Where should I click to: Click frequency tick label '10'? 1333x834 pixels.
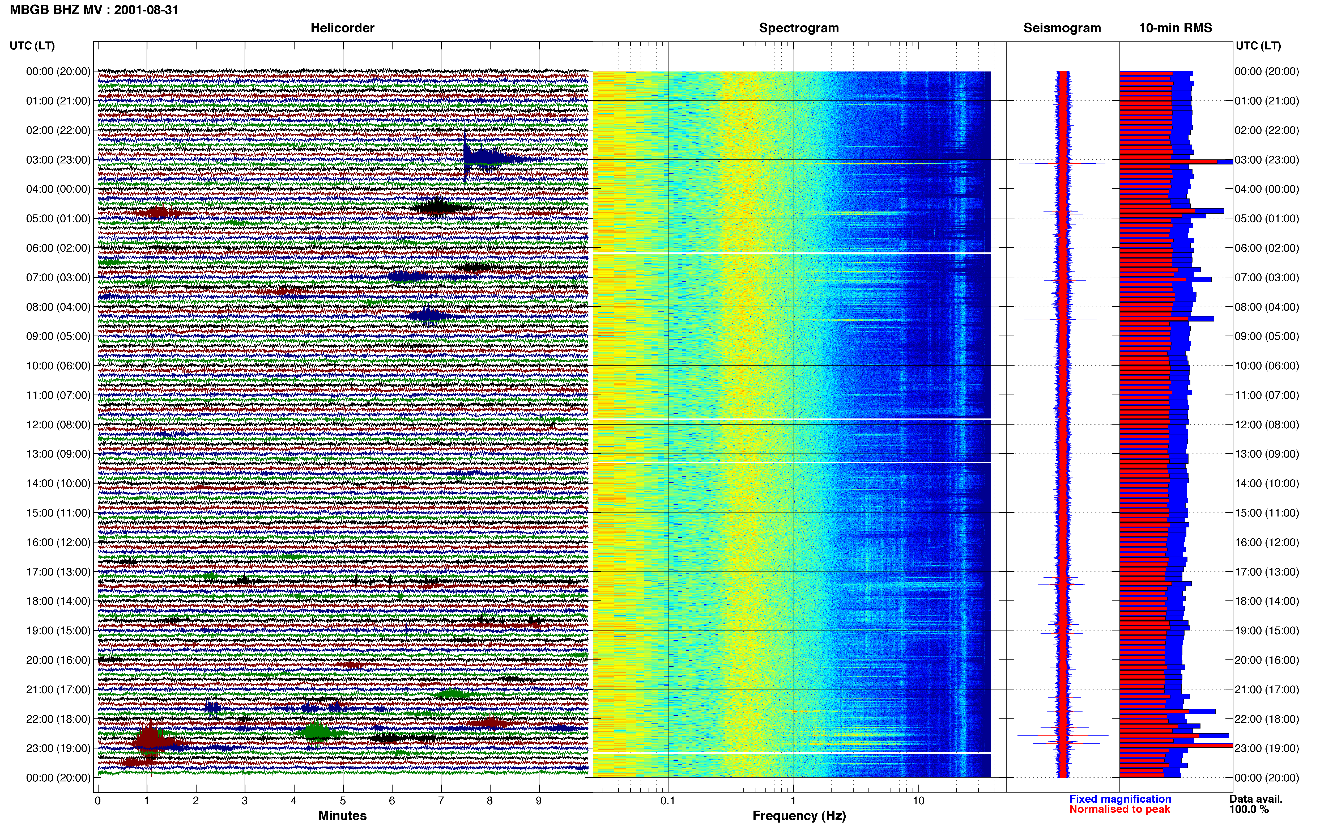click(x=918, y=801)
